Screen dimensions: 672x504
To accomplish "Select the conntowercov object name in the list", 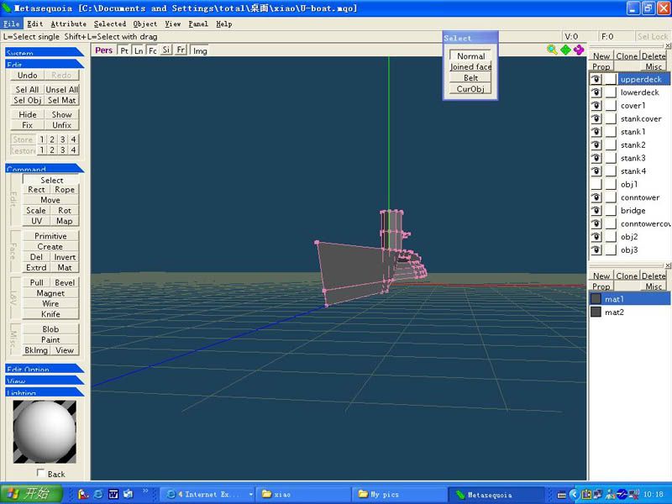I will coord(645,223).
